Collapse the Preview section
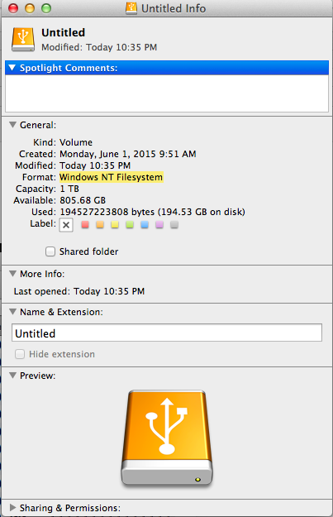333x517 pixels. point(13,376)
